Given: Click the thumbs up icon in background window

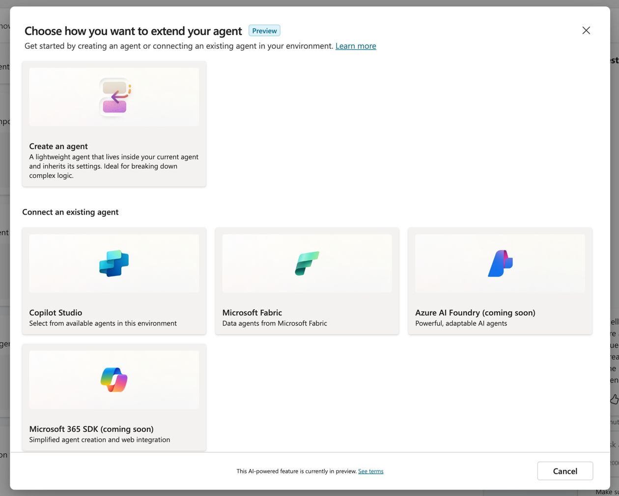Looking at the screenshot, I should tap(615, 399).
